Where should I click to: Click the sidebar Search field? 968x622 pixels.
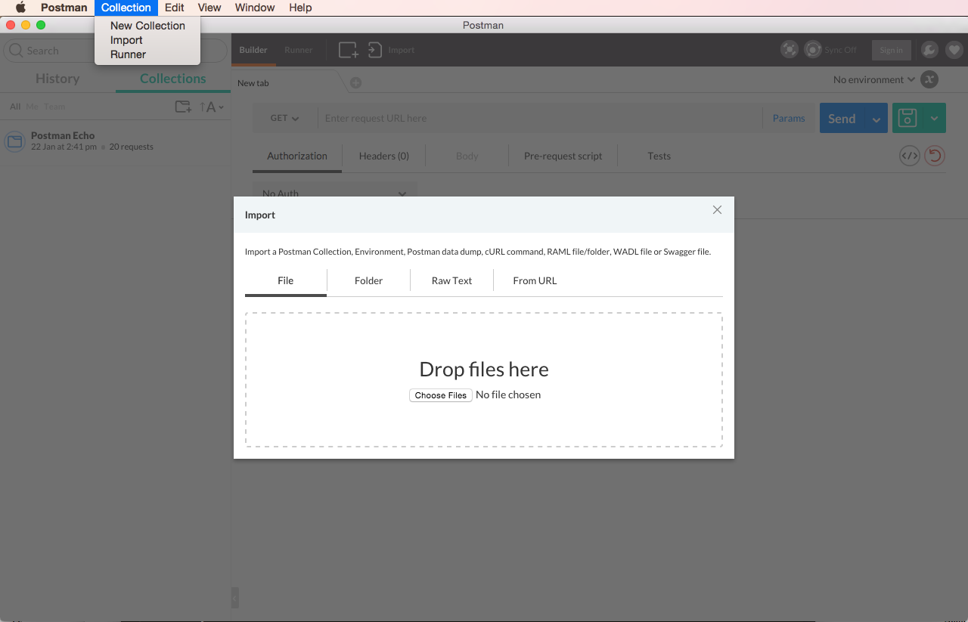(x=115, y=51)
